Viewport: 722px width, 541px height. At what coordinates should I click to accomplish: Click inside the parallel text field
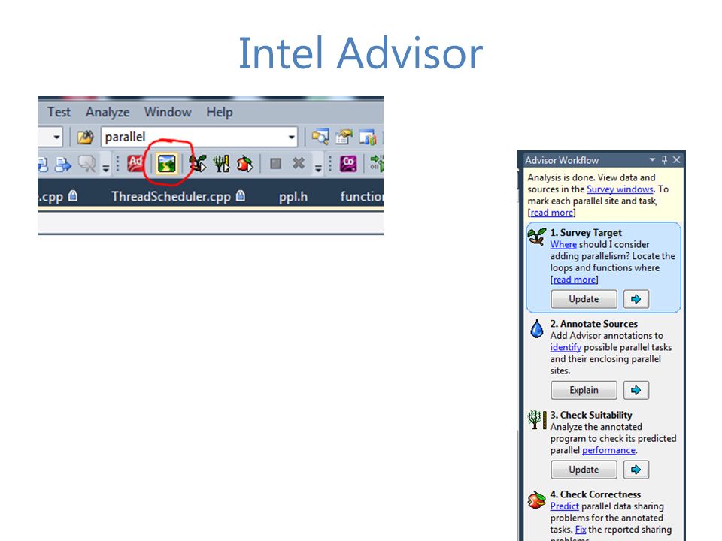(x=193, y=137)
